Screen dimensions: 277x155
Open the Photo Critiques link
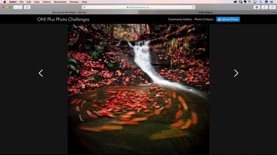(204, 19)
